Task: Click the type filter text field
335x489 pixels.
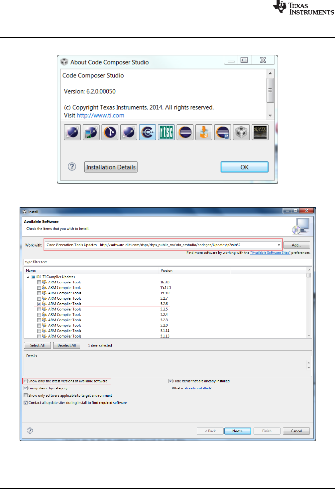Action: 167,262
